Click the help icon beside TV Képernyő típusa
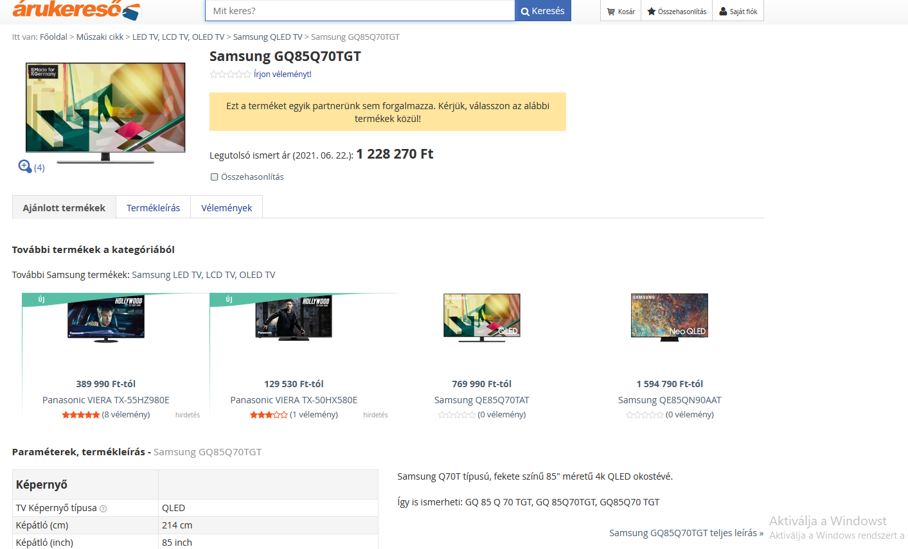908x549 pixels. tap(103, 509)
